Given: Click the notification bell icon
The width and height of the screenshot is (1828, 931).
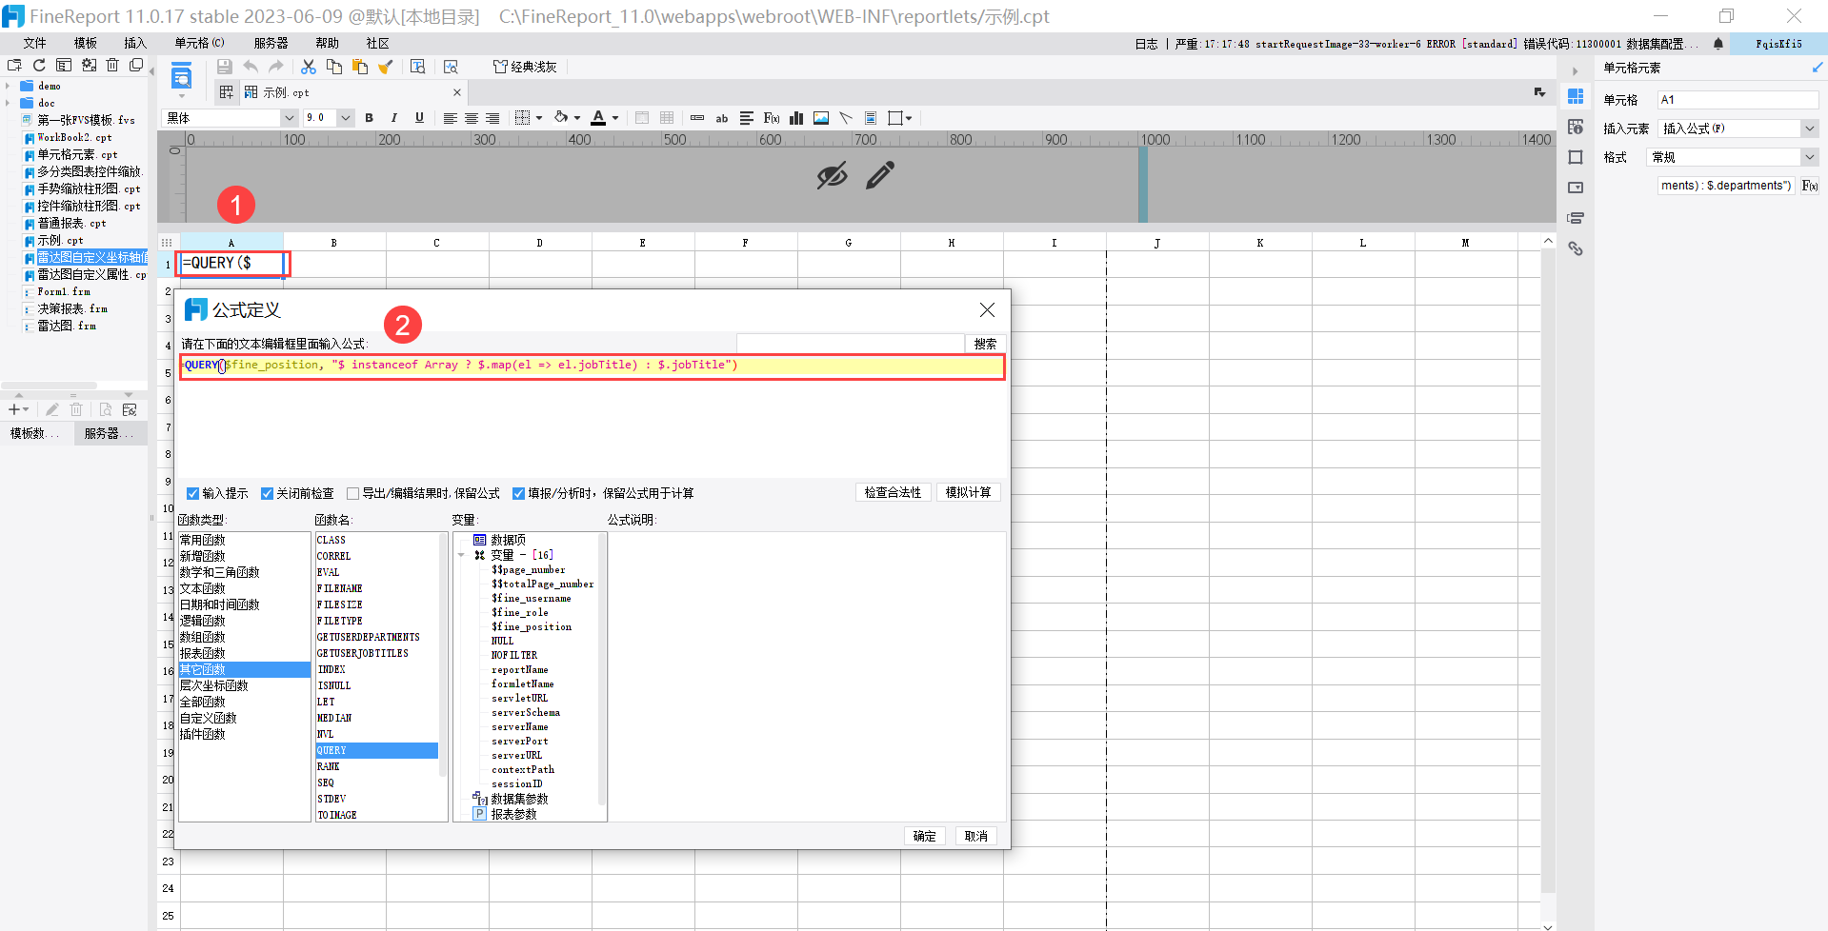Looking at the screenshot, I should (1718, 44).
